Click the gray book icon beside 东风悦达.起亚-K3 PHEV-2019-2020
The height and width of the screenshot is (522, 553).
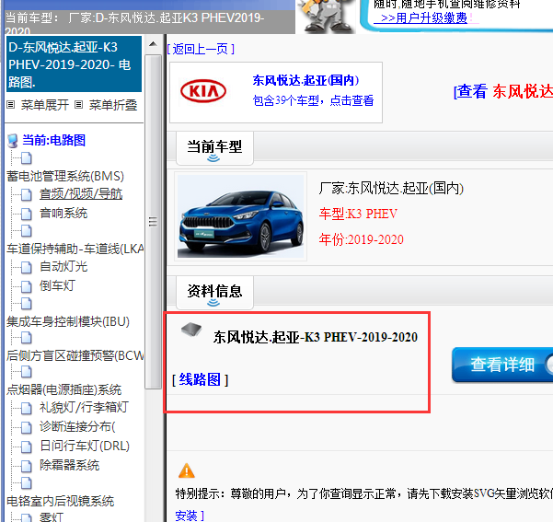pos(191,330)
